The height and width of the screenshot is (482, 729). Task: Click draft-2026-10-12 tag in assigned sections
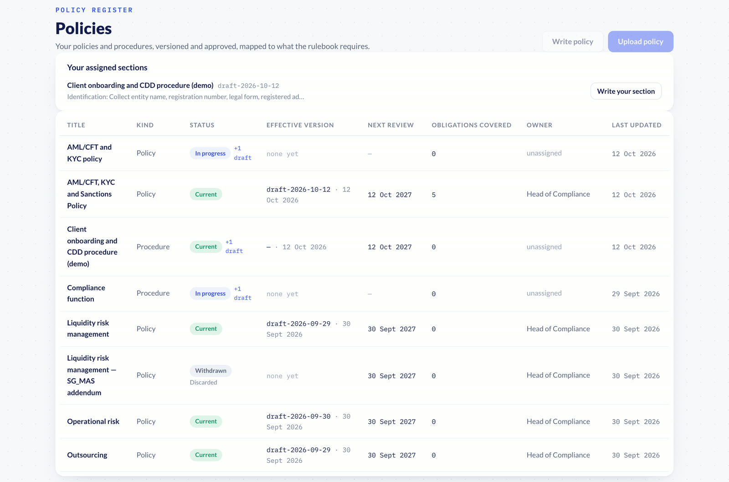coord(248,86)
